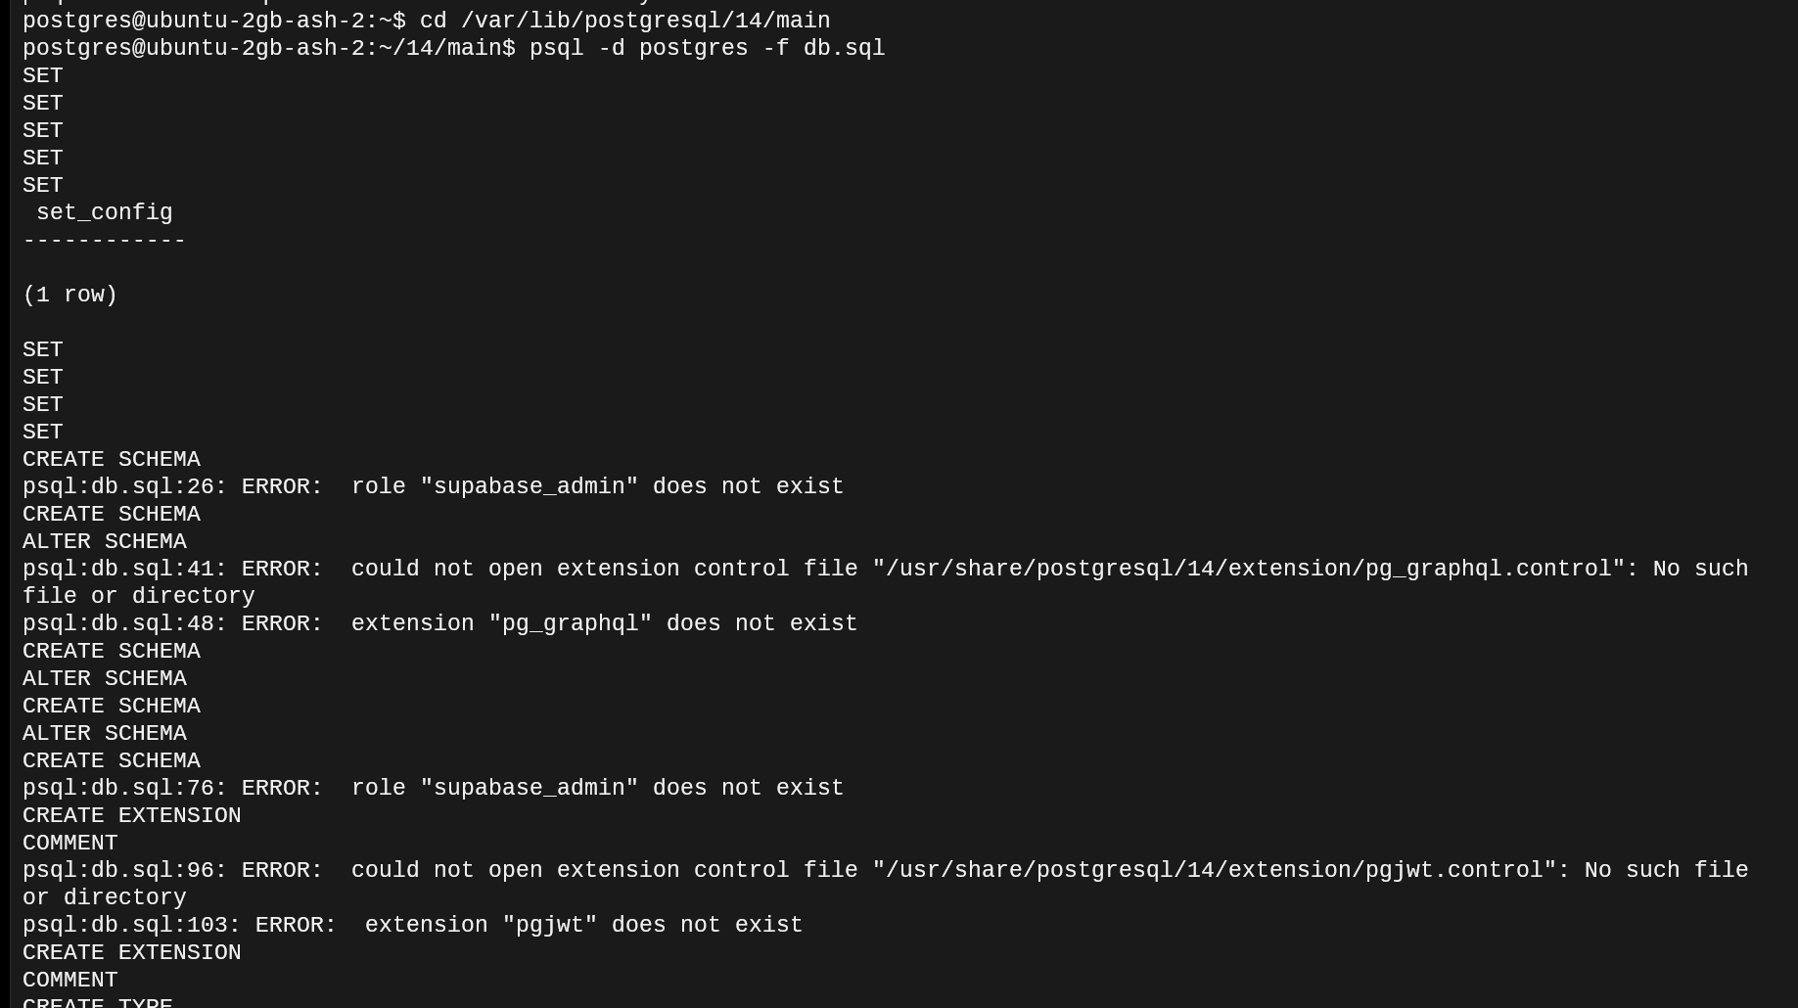Click the 'cd /var/lib/postgresql/14/main' command
1798x1008 pixels.
(x=624, y=21)
